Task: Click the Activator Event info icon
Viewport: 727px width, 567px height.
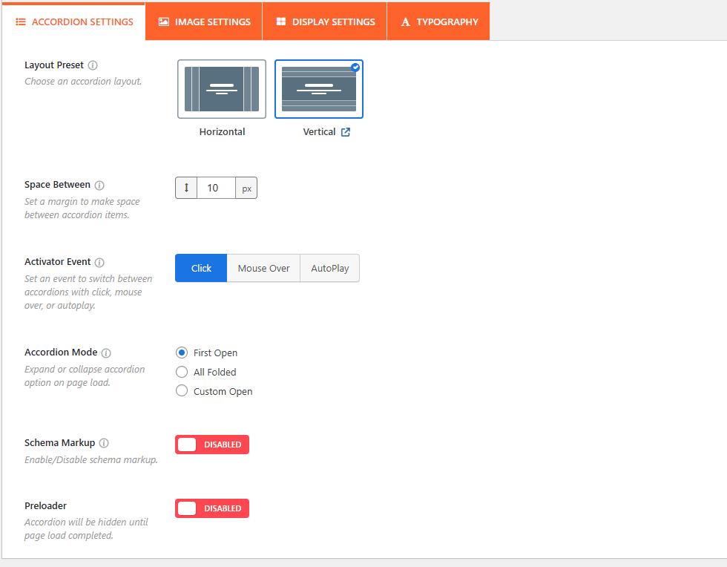Action: coord(99,263)
